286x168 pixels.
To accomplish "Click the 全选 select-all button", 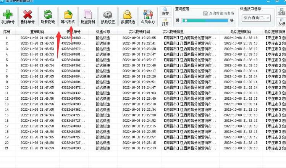I will (x=281, y=11).
